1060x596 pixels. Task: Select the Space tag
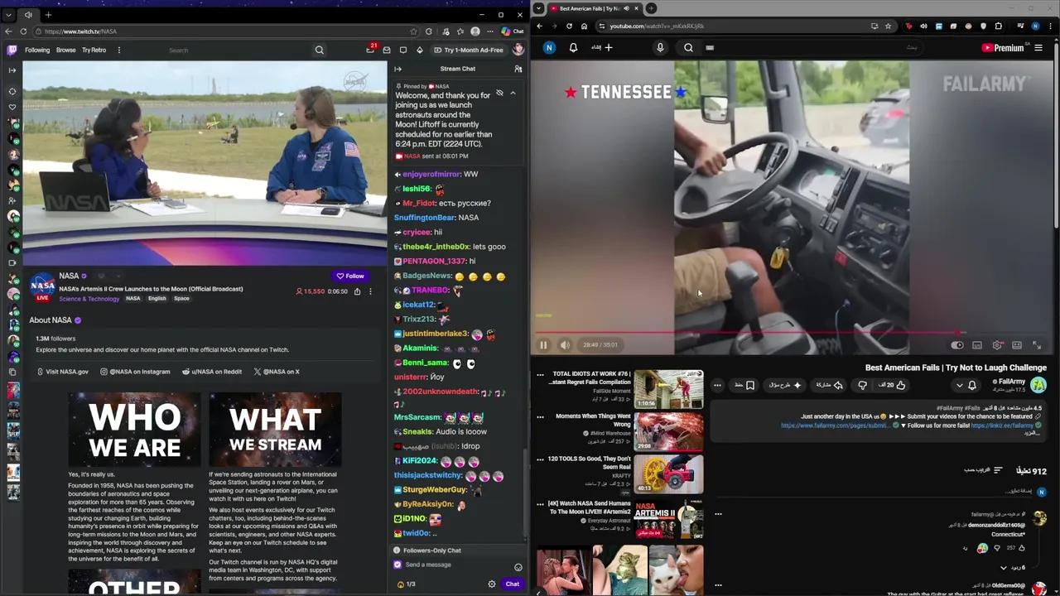pos(181,299)
